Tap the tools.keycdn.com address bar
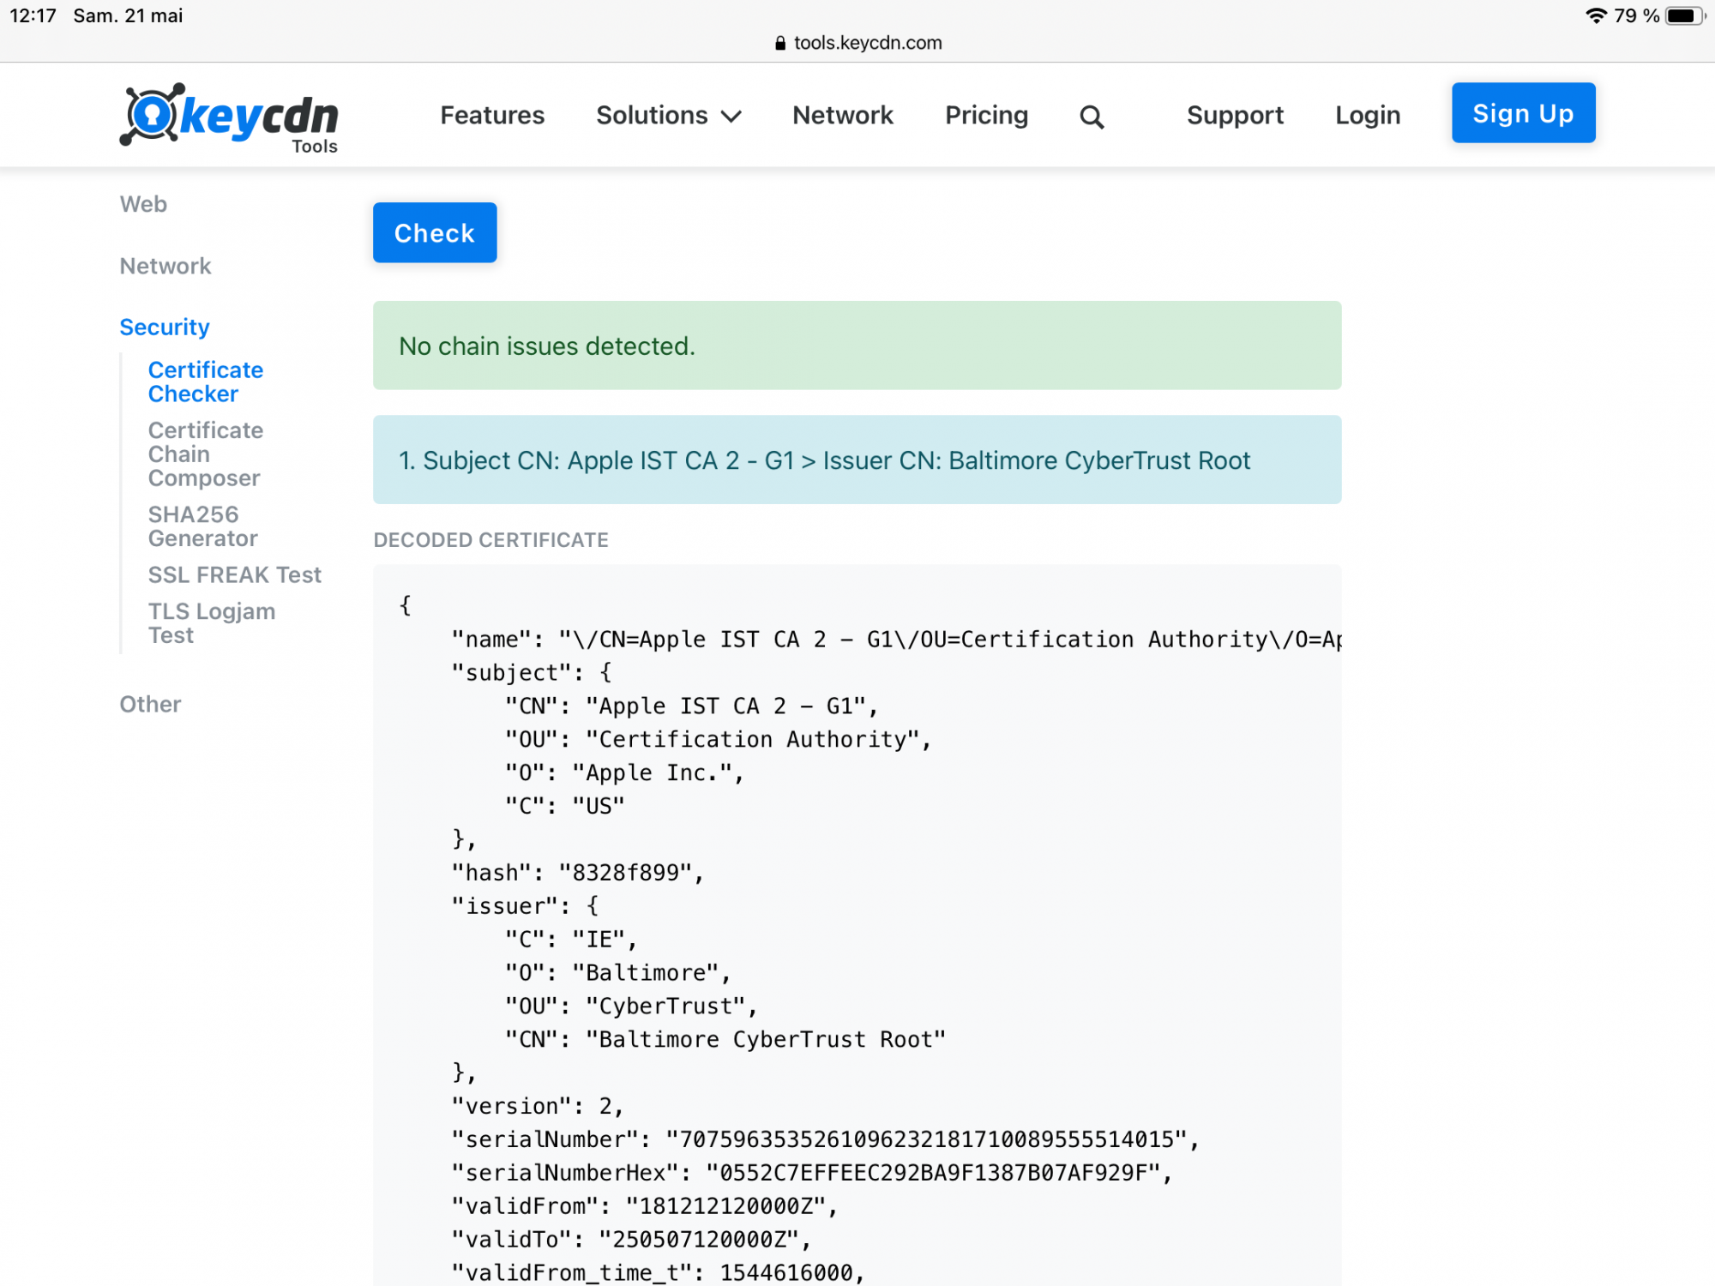The image size is (1715, 1286). point(857,43)
